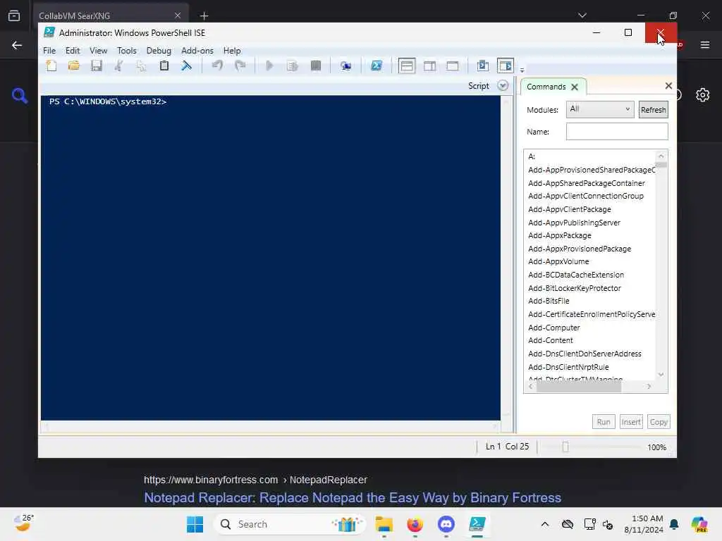722x541 pixels.
Task: Click the command list horizontal scrollbar
Action: coord(579,387)
